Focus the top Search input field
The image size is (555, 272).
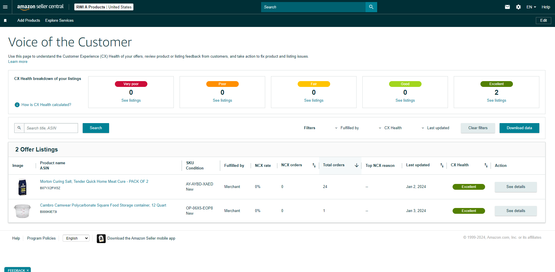coord(313,7)
